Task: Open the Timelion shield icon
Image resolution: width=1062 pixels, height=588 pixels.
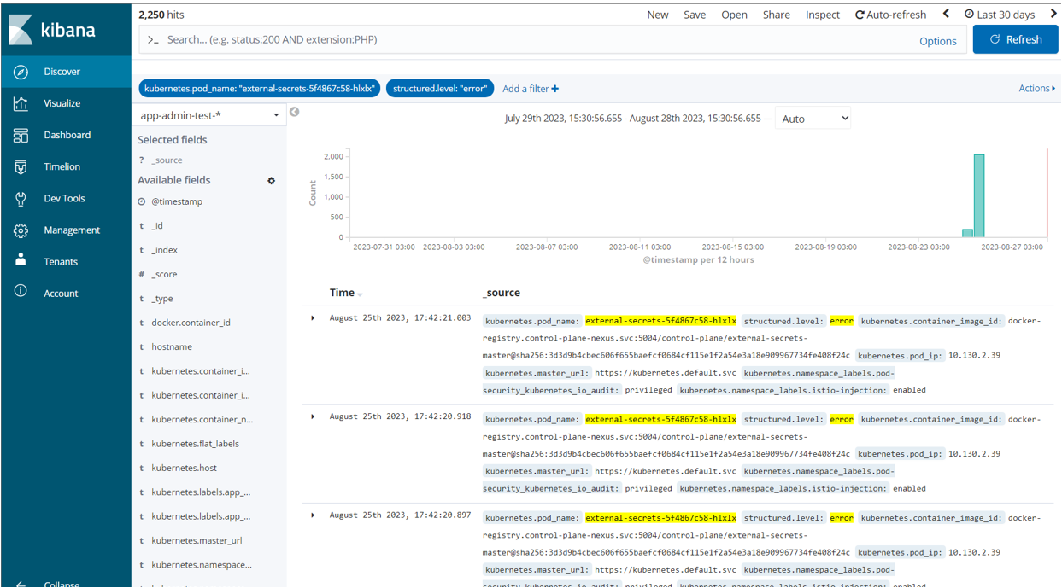Action: (21, 166)
